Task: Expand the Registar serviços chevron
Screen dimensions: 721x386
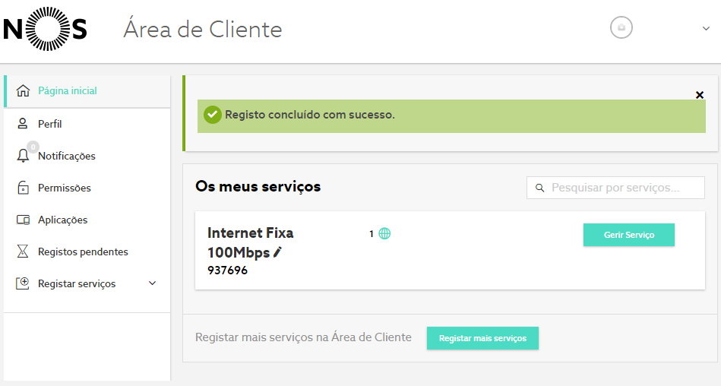Action: click(152, 283)
